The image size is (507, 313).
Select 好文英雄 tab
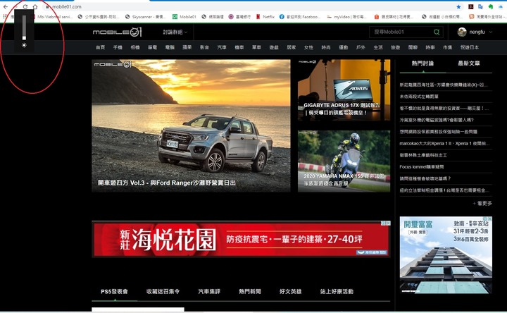[x=290, y=292]
